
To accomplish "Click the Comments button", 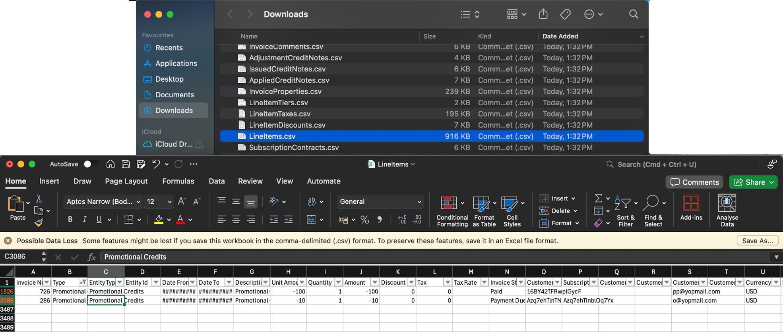I will coord(694,182).
